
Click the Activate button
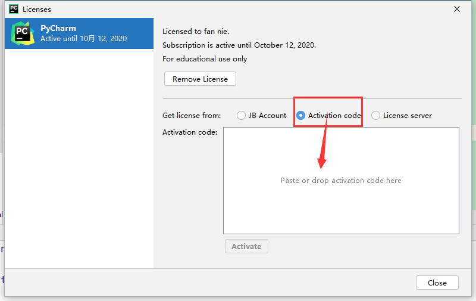coord(246,246)
